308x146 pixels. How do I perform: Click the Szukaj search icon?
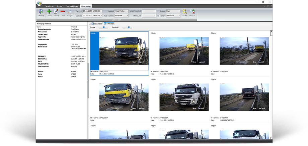point(185,13)
